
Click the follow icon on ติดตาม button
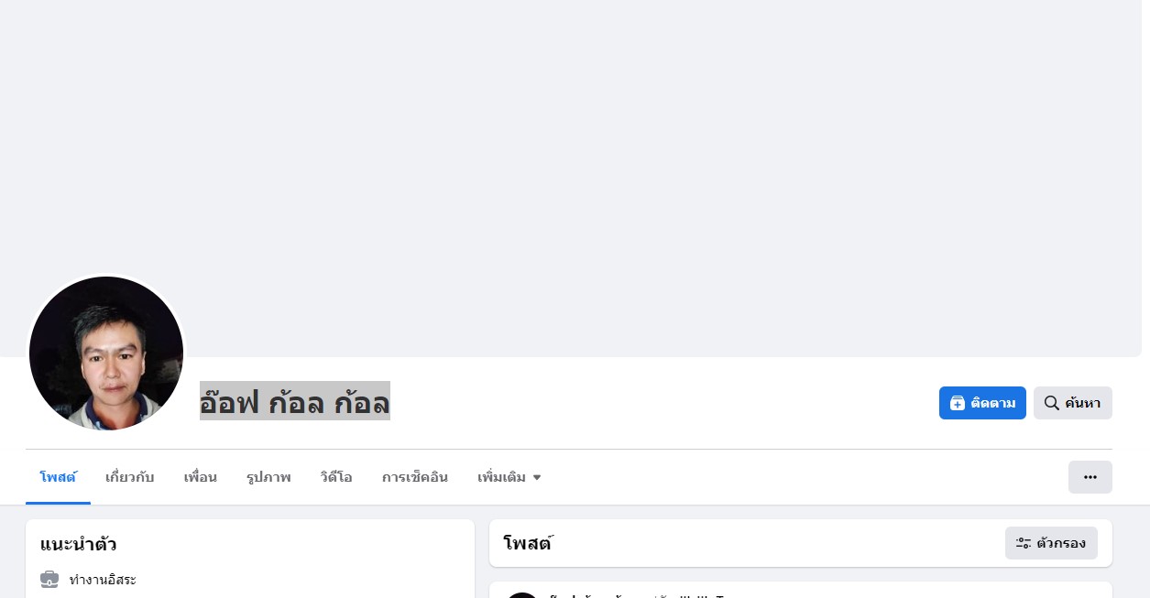(x=958, y=403)
